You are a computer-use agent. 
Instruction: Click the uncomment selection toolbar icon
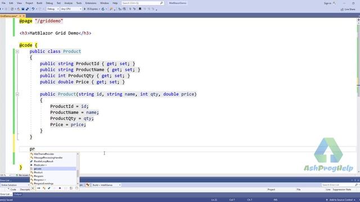click(x=134, y=9)
